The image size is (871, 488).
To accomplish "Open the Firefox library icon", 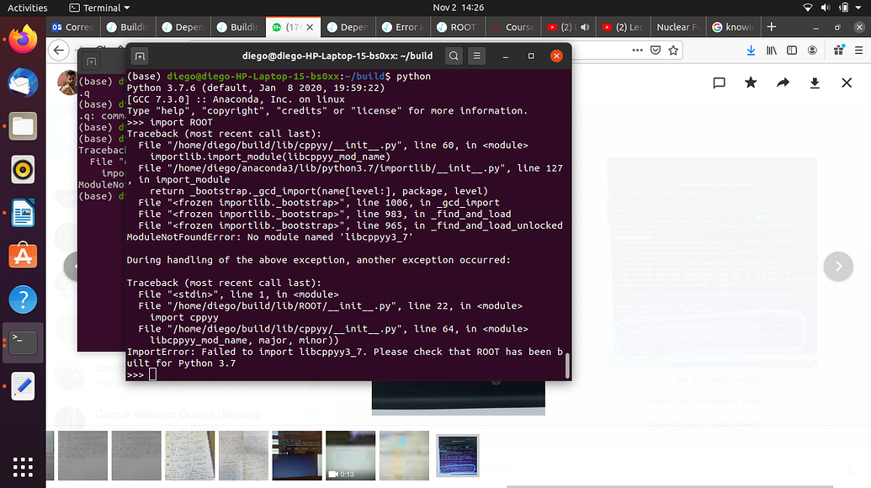I will pos(771,50).
